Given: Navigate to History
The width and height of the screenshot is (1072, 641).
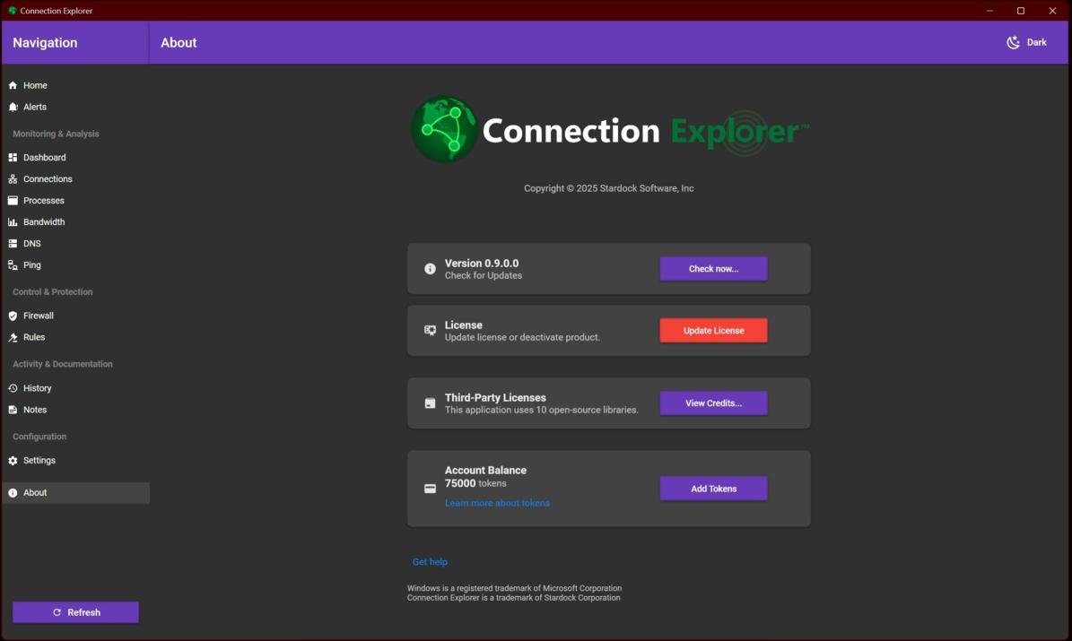Looking at the screenshot, I should coord(37,388).
